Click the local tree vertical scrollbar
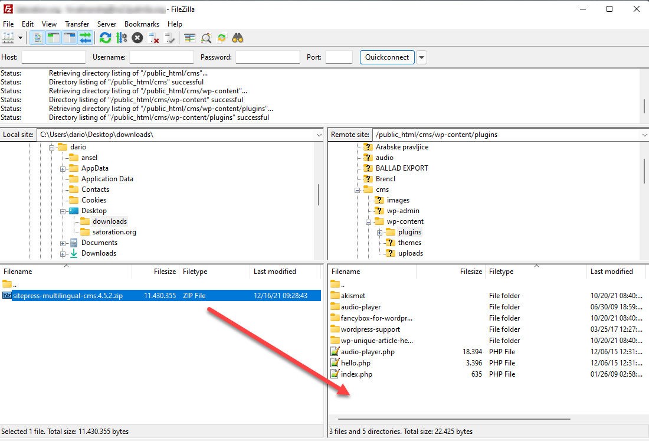Image resolution: width=649 pixels, height=441 pixels. point(318,195)
